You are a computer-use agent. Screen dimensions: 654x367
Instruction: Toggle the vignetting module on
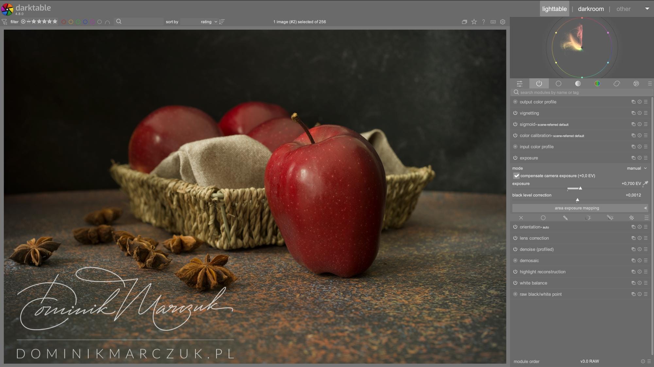(515, 113)
